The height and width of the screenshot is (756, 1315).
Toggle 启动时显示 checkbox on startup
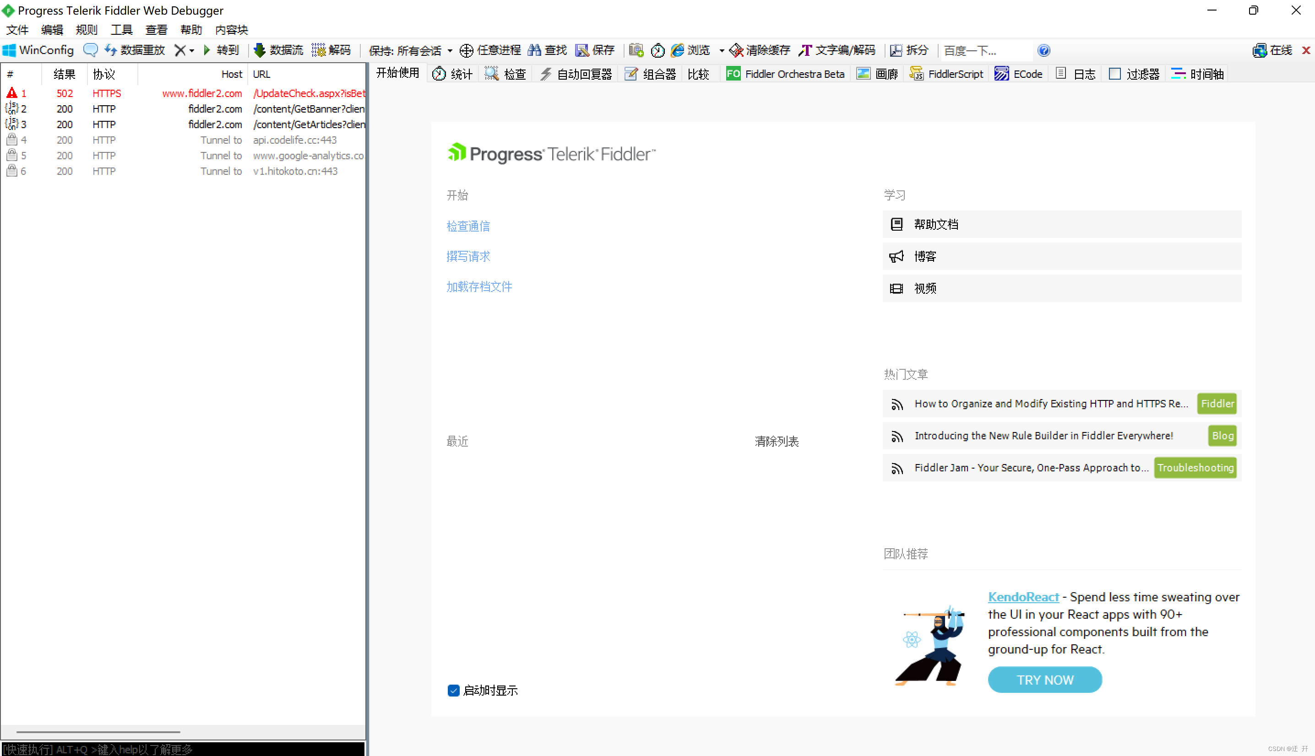click(x=452, y=689)
